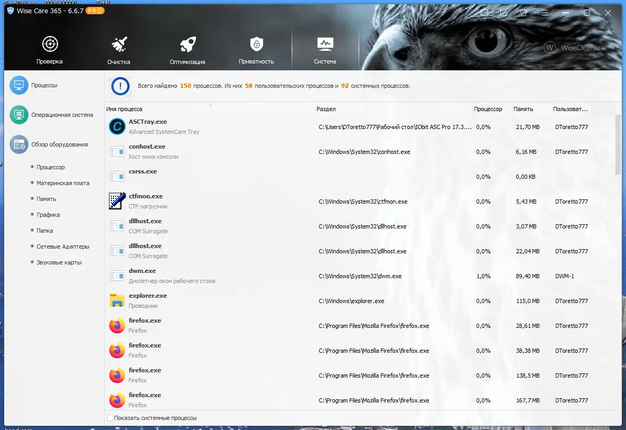This screenshot has height=430, width=626.
Task: Open the Память hardware item in sidebar
Action: click(46, 199)
